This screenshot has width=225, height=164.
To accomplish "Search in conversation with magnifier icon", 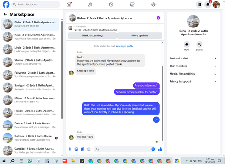I will click(199, 44).
